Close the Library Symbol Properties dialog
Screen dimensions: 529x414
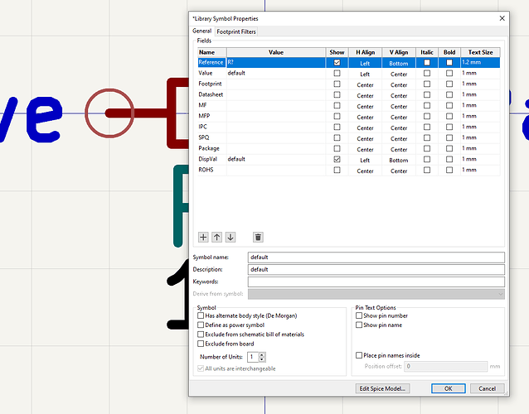(502, 18)
